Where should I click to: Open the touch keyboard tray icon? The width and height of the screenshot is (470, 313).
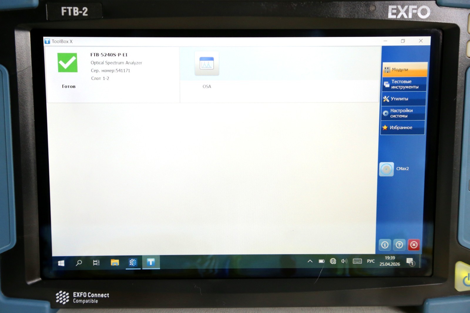click(357, 261)
